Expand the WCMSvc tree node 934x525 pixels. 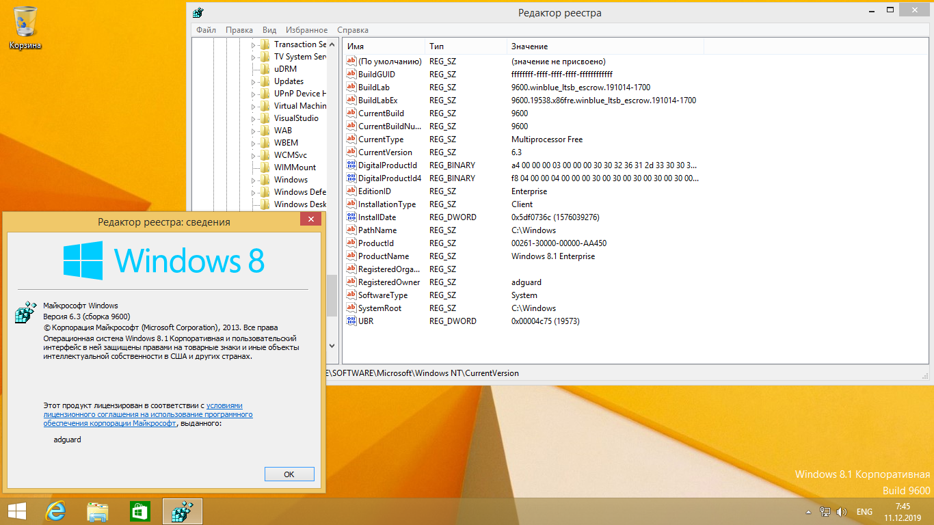[x=253, y=155]
